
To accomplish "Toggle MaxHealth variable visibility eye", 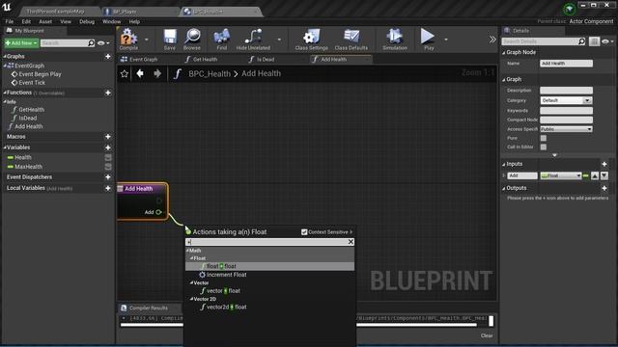I will click(108, 167).
